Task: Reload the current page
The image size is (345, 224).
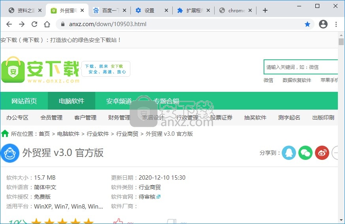Action: [34, 24]
